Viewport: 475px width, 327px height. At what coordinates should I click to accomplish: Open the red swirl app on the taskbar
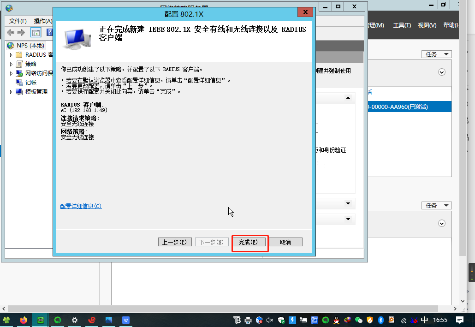click(x=92, y=320)
